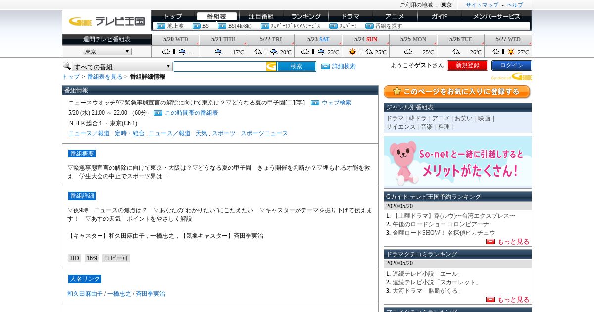Viewport: 594px width, 312px height.
Task: Select the 5/27 WED date column
Action: 508,39
